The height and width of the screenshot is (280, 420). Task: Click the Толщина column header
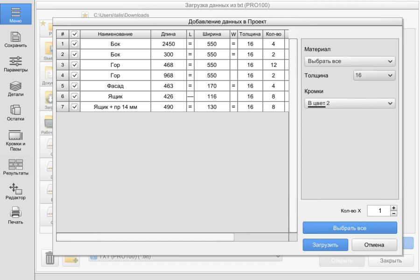250,34
